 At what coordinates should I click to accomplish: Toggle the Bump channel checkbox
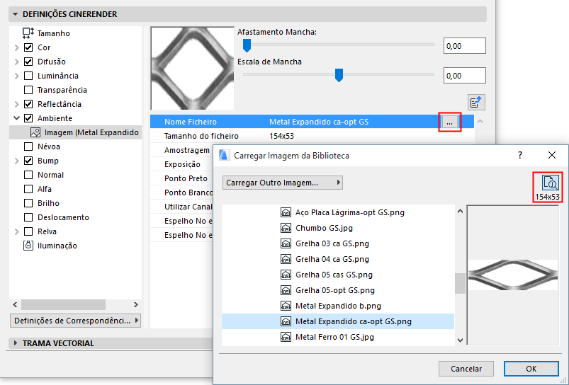[x=28, y=161]
